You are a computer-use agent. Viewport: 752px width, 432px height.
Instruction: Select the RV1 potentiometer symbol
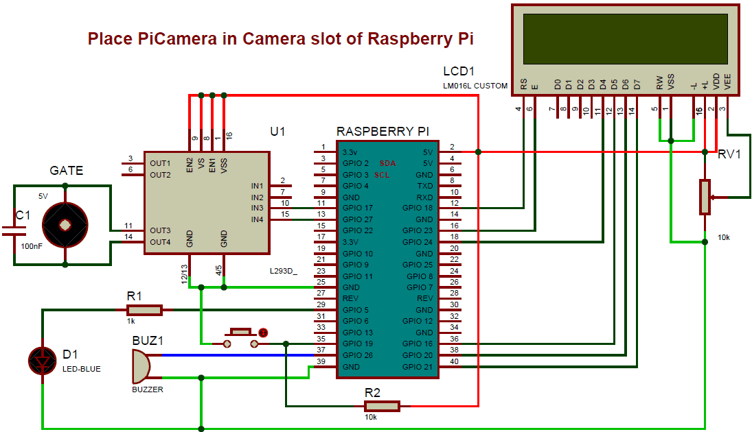[705, 197]
